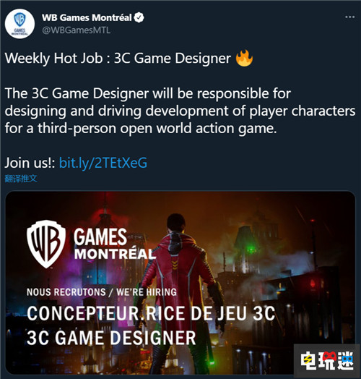Click the WB Games Montréal display name
Viewport: 361px width, 379px height.
point(87,17)
